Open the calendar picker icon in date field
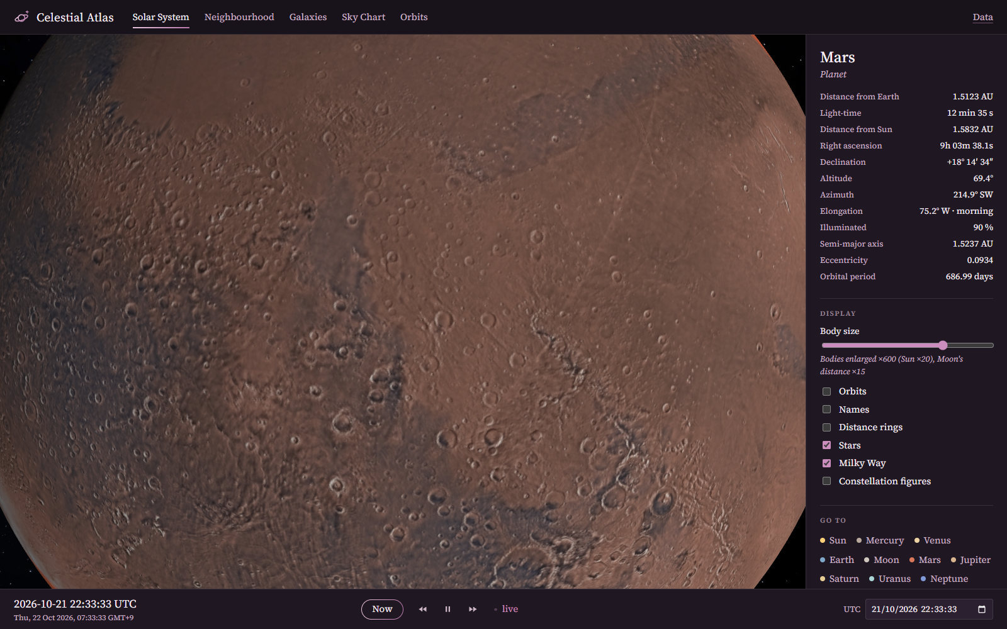1007x629 pixels. pyautogui.click(x=981, y=609)
